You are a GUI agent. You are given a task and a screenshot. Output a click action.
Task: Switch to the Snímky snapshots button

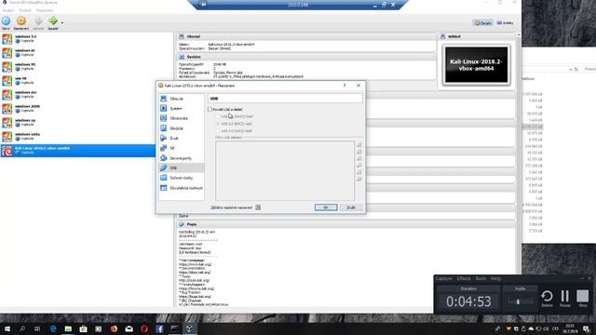tap(505, 22)
